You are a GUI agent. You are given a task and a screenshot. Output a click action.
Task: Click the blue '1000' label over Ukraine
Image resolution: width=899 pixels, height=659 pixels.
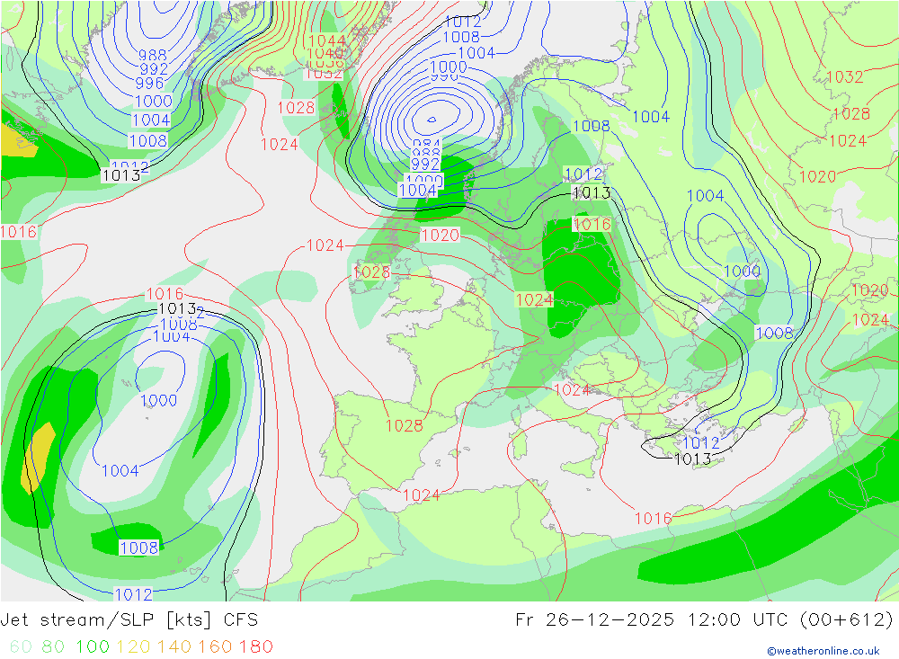tap(742, 271)
